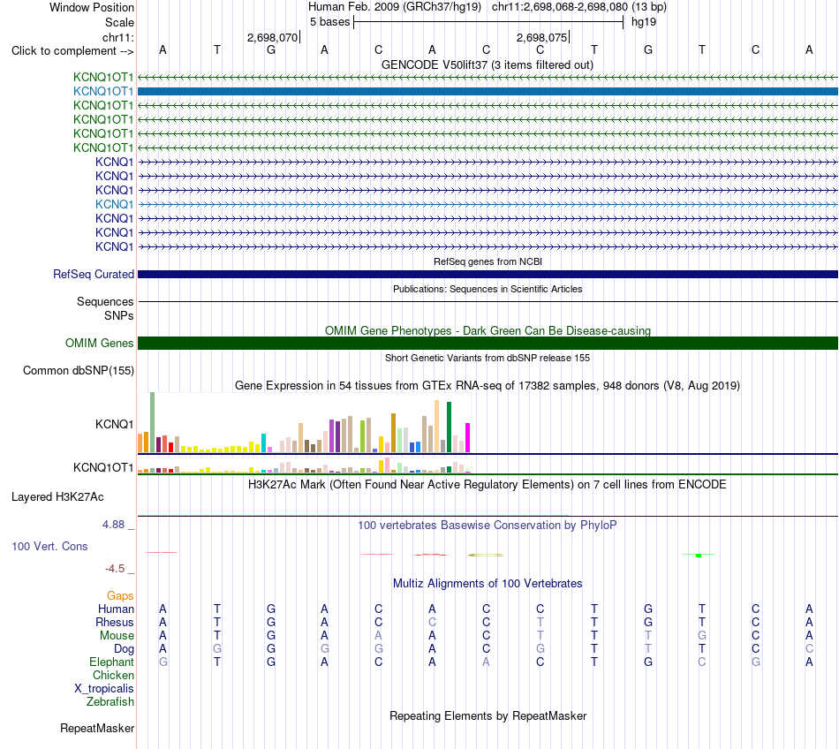
Task: Select the light-blue KCNQ1 transcript label
Action: click(115, 204)
